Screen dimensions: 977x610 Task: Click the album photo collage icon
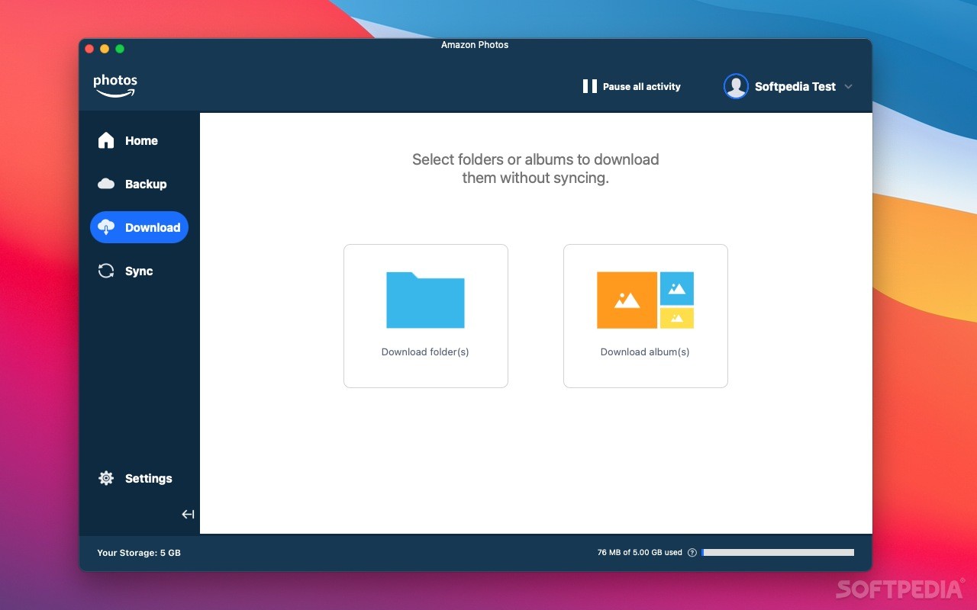pyautogui.click(x=645, y=300)
